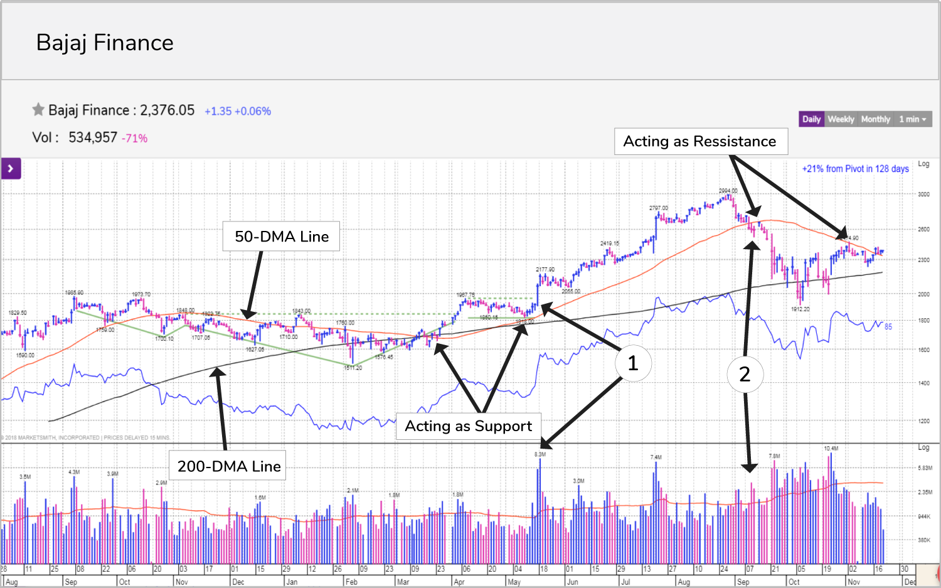Click the Acting as Support annotation
Screen dimensions: 941x588
[x=468, y=426]
